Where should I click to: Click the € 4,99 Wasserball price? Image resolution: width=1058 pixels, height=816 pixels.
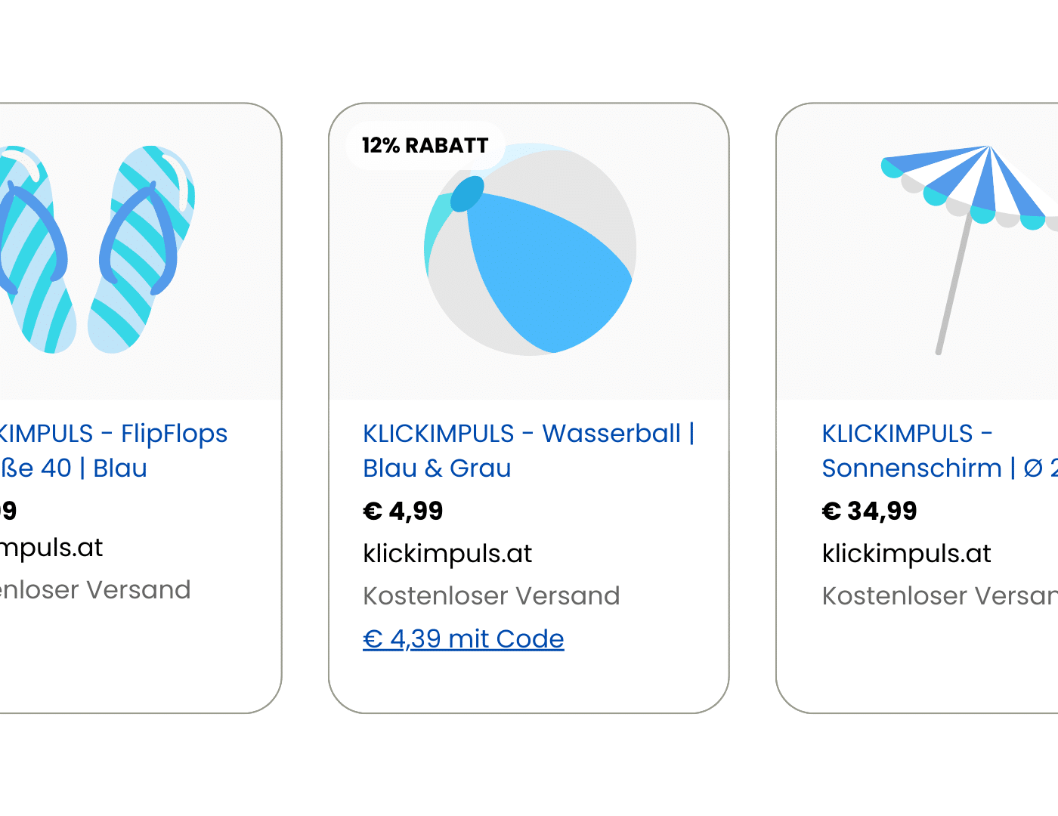tap(403, 512)
